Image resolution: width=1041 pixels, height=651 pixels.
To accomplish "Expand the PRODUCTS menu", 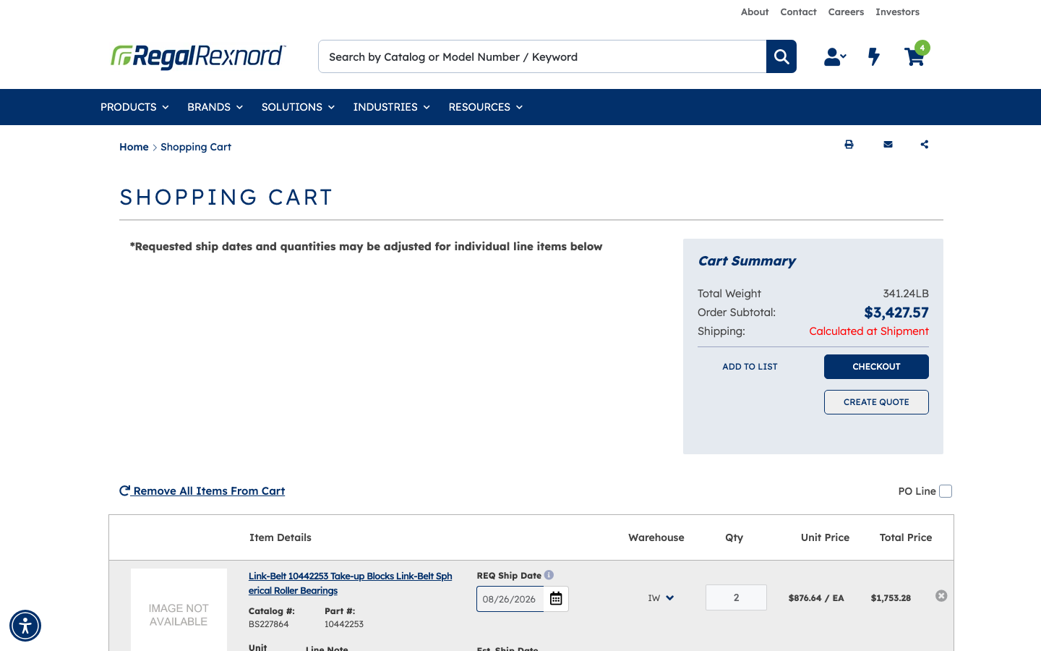I will tap(134, 107).
